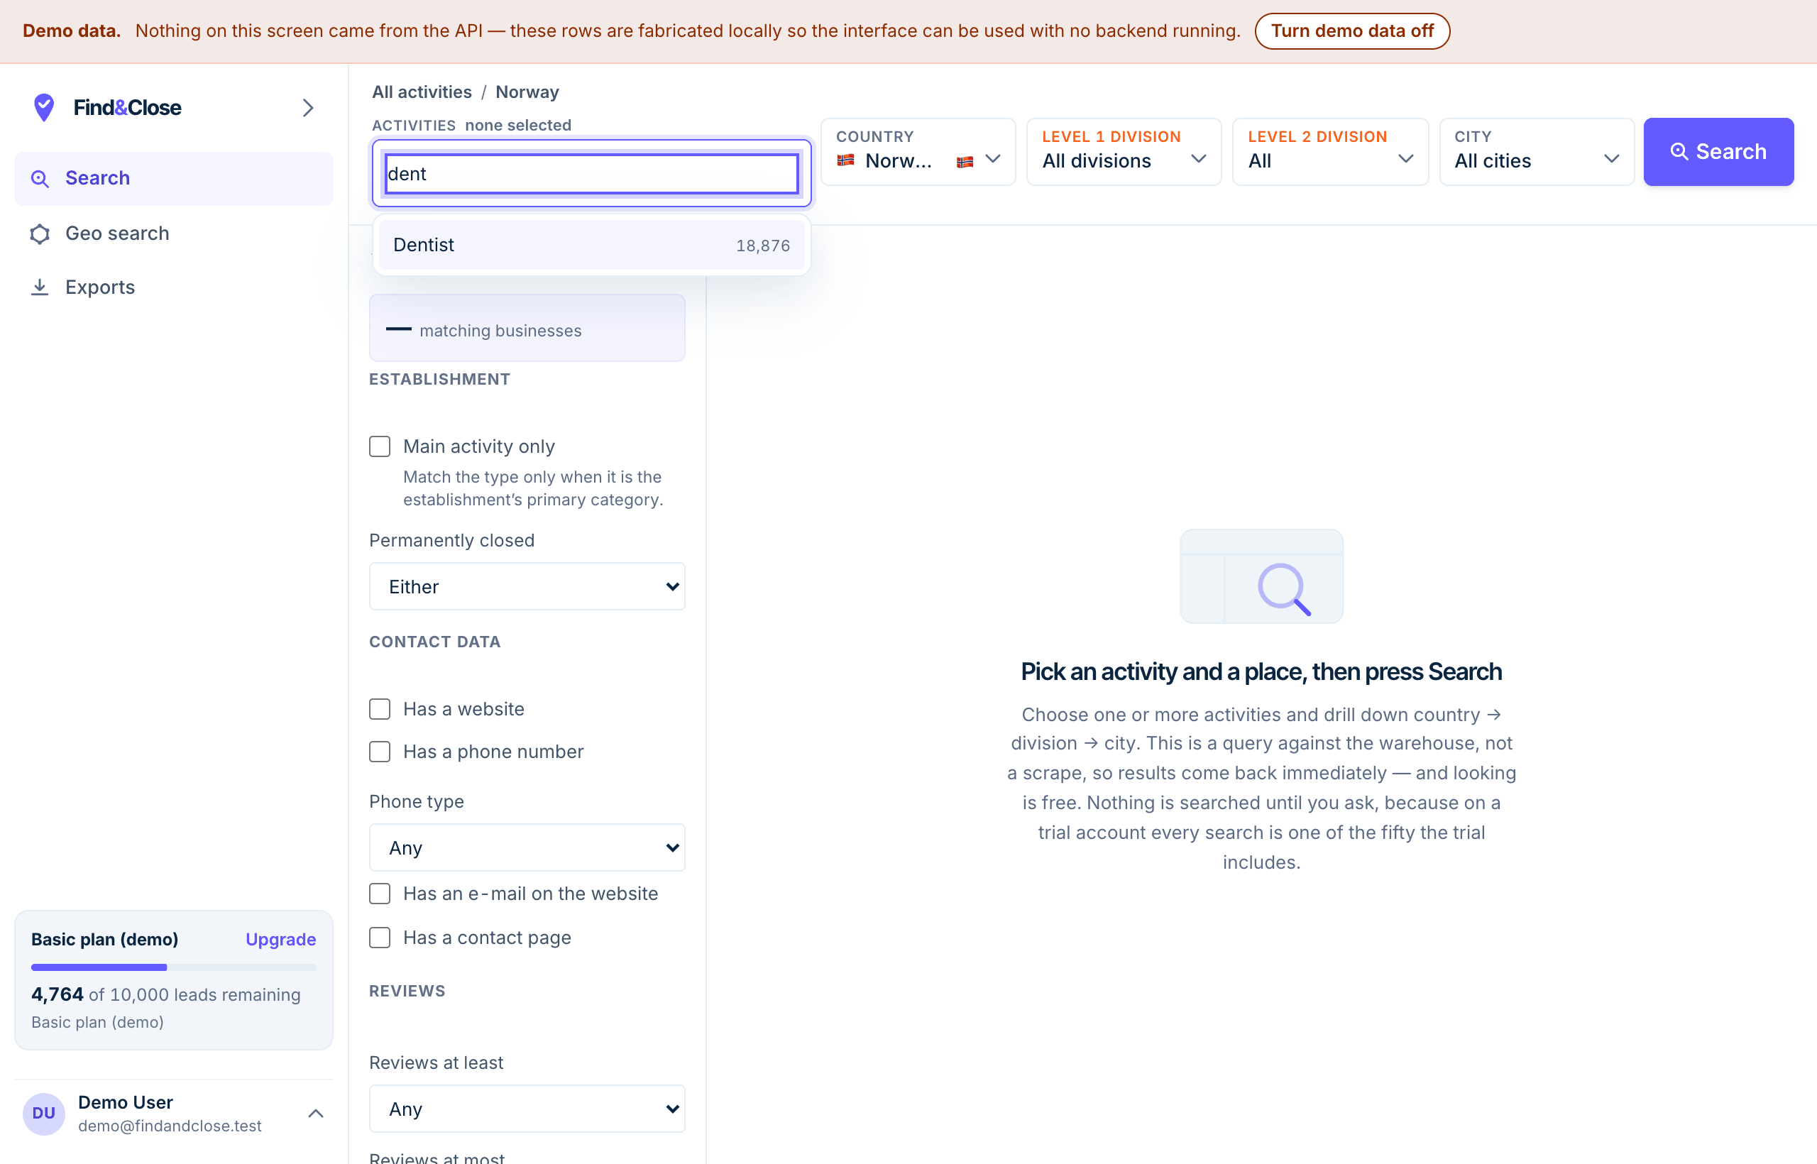Click the Pick an activity heading
Viewport: 1817px width, 1164px height.
[1261, 671]
